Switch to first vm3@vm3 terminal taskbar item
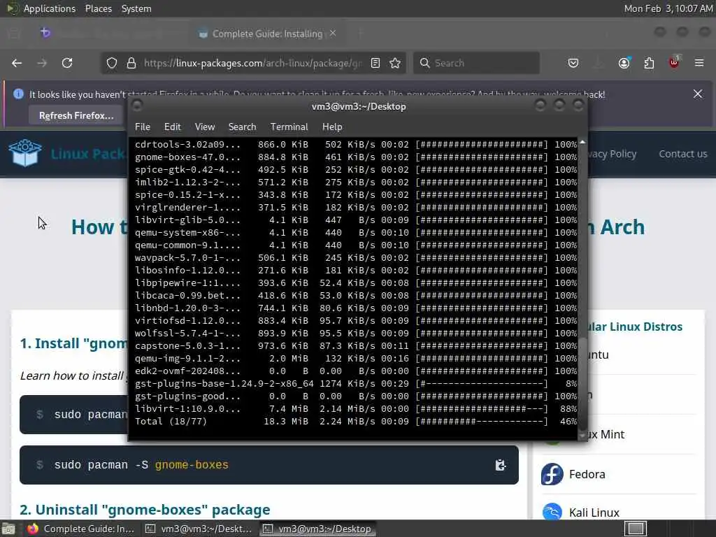Viewport: 716px width, 537px height. click(x=199, y=529)
